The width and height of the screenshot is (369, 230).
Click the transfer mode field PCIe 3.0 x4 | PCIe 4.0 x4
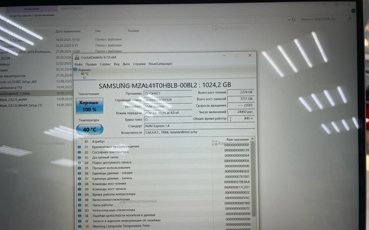click(168, 113)
